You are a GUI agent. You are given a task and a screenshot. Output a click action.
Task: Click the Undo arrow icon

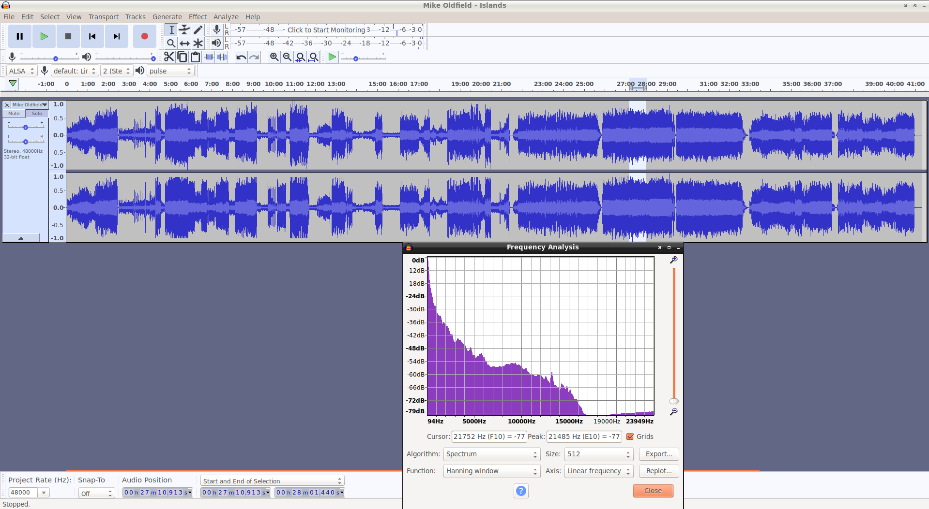tap(241, 57)
